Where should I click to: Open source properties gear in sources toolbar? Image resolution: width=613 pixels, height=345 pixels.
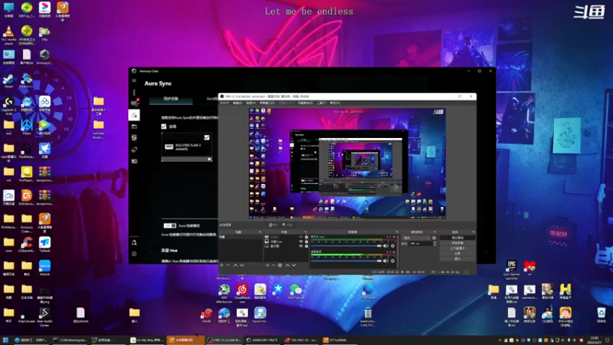pyautogui.click(x=280, y=265)
